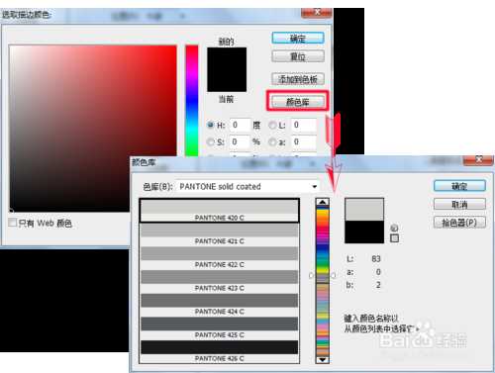Pick PANTONE 421 C swatch
Viewport: 495px width, 373px height.
pos(220,234)
